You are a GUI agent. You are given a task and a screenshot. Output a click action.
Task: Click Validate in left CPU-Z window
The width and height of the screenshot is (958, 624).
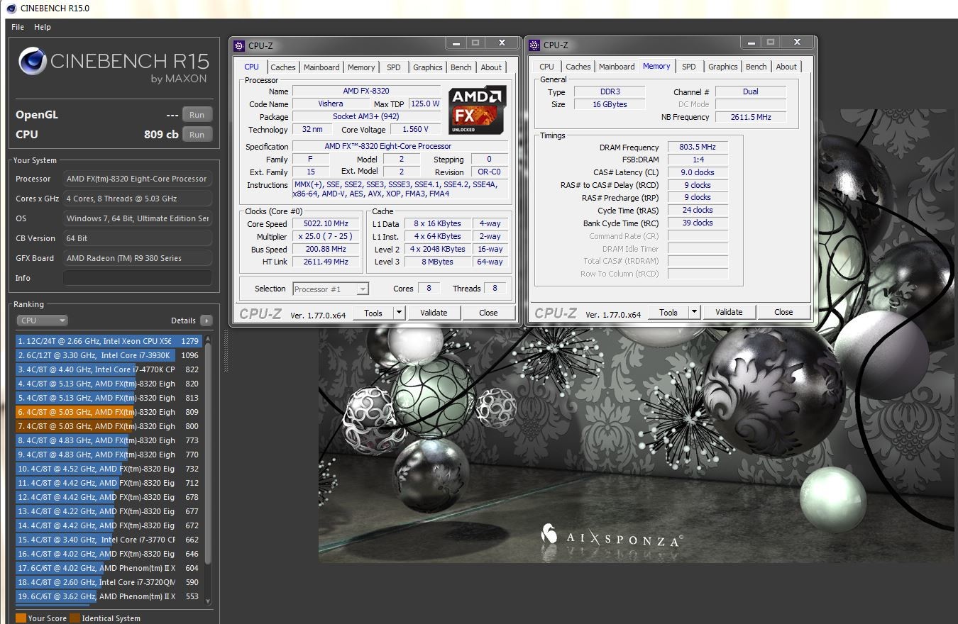tap(434, 313)
